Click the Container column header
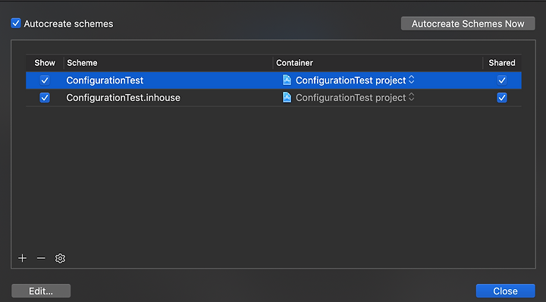This screenshot has width=546, height=302. [378, 63]
